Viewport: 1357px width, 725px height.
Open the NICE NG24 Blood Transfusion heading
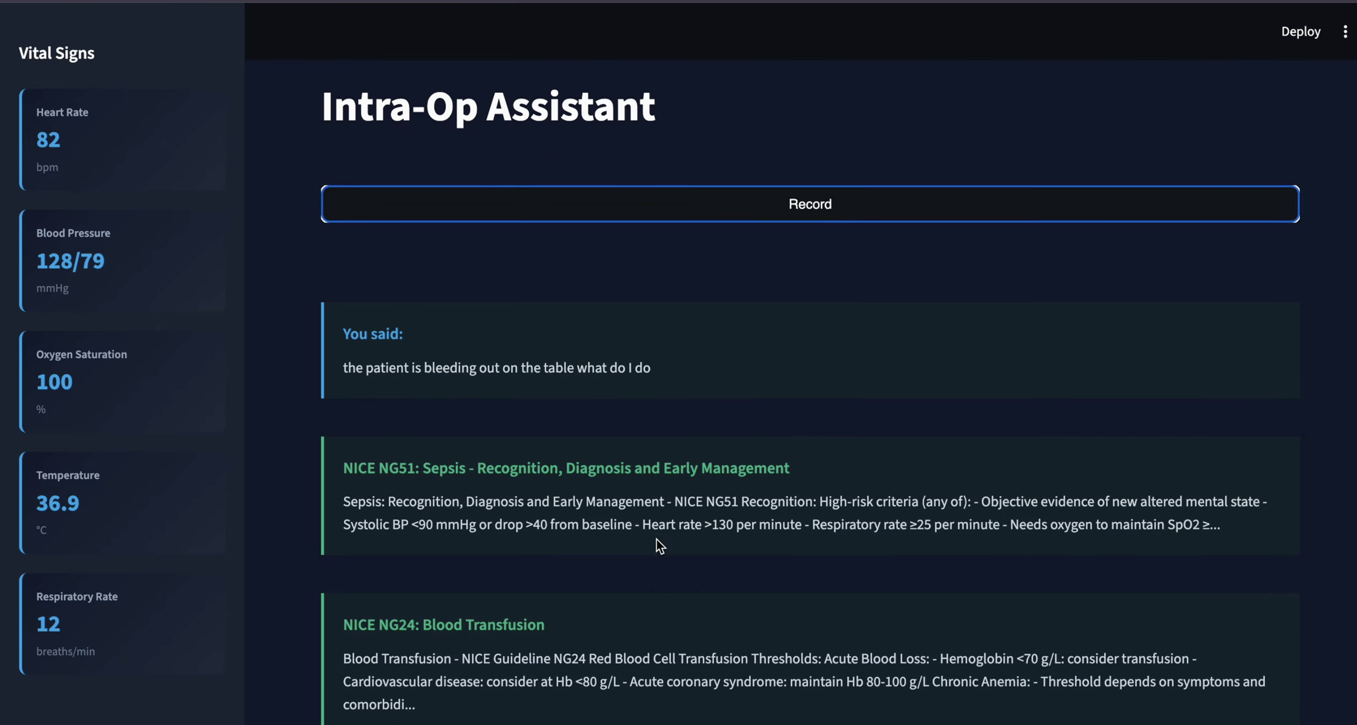pos(443,624)
